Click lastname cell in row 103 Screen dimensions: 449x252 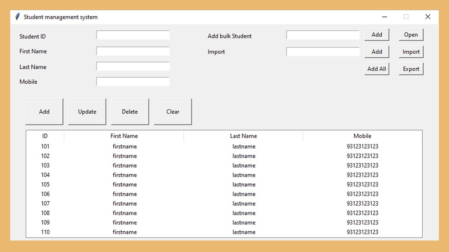click(x=244, y=165)
